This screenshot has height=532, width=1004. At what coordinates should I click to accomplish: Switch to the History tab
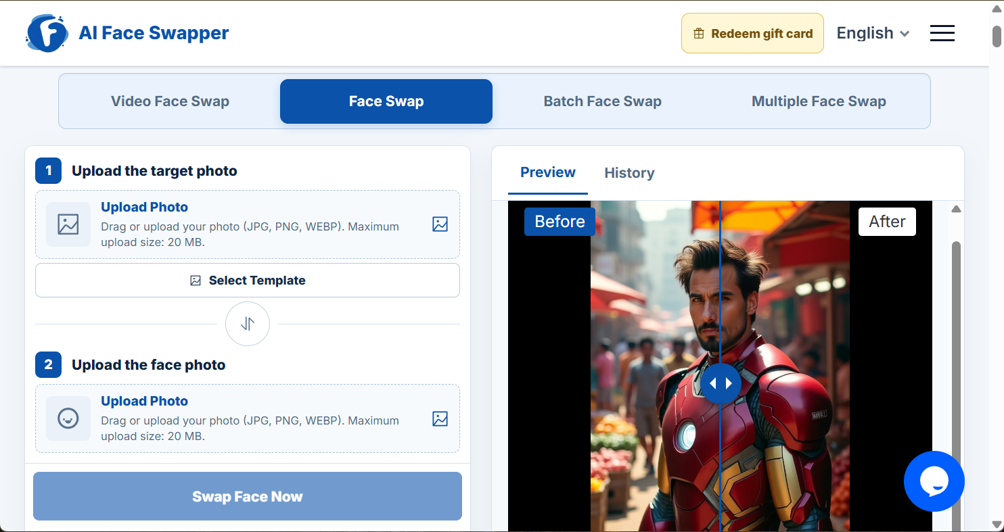(629, 173)
